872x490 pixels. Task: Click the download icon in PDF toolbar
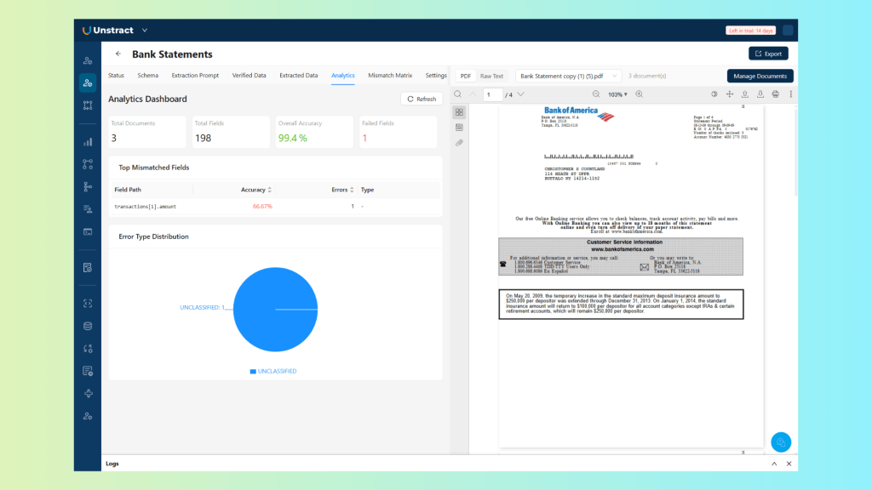click(x=760, y=94)
